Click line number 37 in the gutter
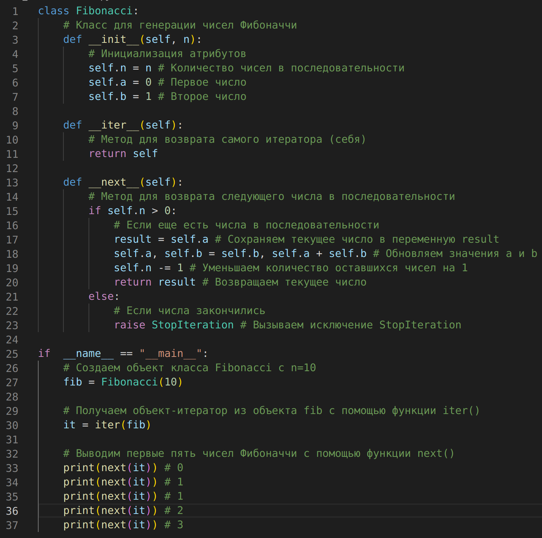 pos(12,525)
